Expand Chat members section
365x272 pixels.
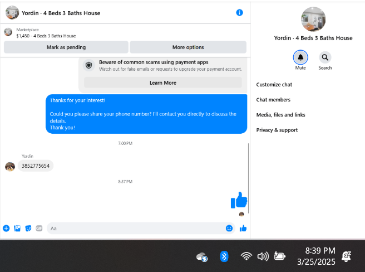[x=273, y=100]
